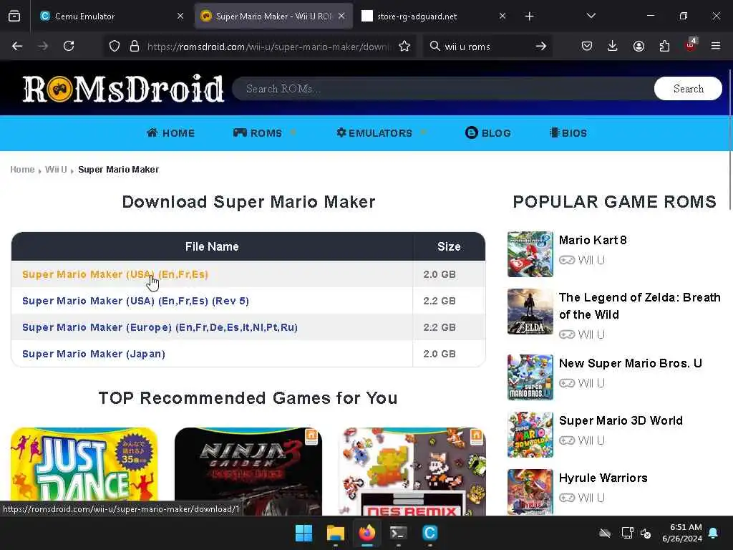This screenshot has height=550, width=733.
Task: Click Hyrule Warriors cover thumbnail
Action: tap(530, 492)
